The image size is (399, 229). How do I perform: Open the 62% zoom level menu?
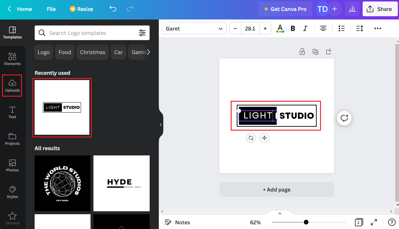(x=255, y=222)
